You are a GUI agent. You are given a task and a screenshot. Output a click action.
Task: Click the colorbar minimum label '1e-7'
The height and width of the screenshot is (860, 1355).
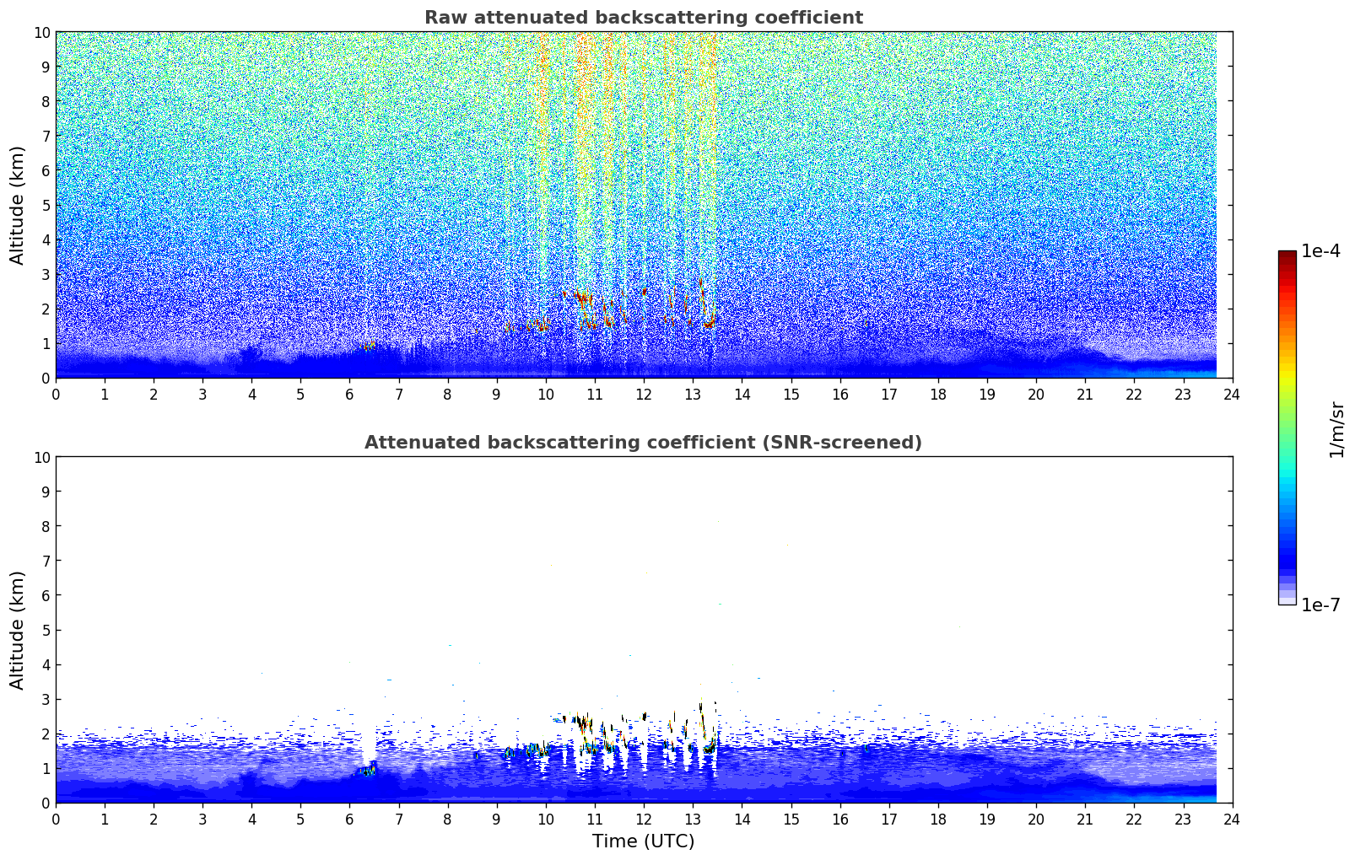click(x=1320, y=605)
